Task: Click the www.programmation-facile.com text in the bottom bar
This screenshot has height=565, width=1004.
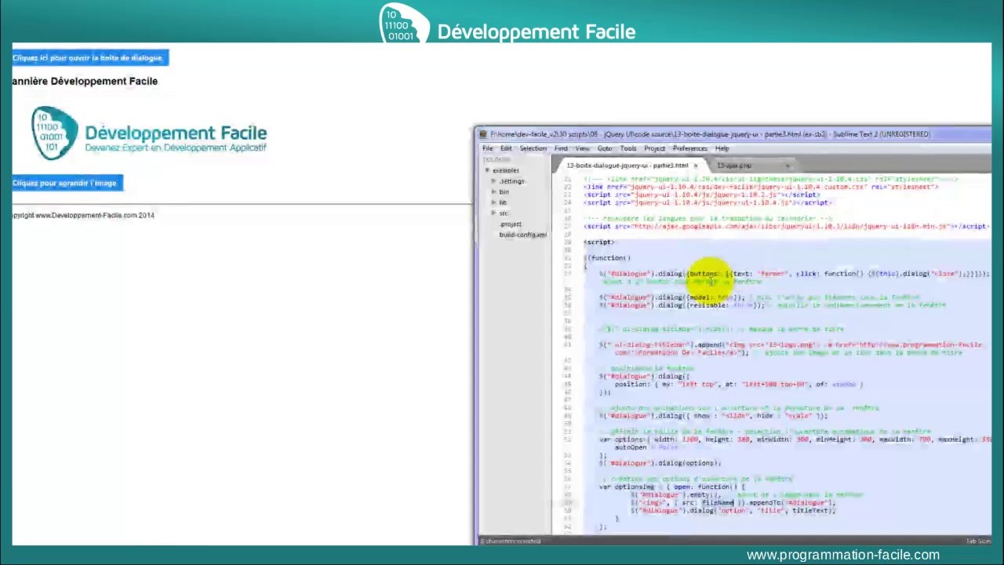Action: click(843, 555)
